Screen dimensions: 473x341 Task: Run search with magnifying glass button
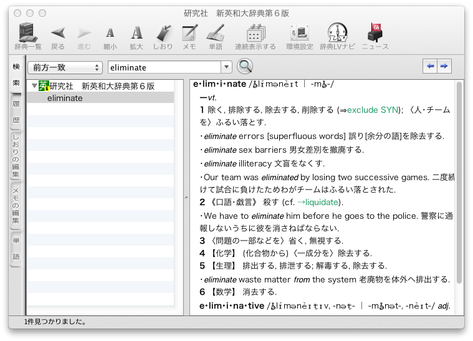245,66
